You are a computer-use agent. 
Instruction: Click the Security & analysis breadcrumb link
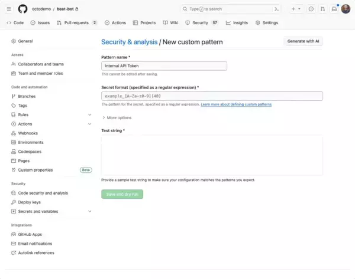point(129,42)
